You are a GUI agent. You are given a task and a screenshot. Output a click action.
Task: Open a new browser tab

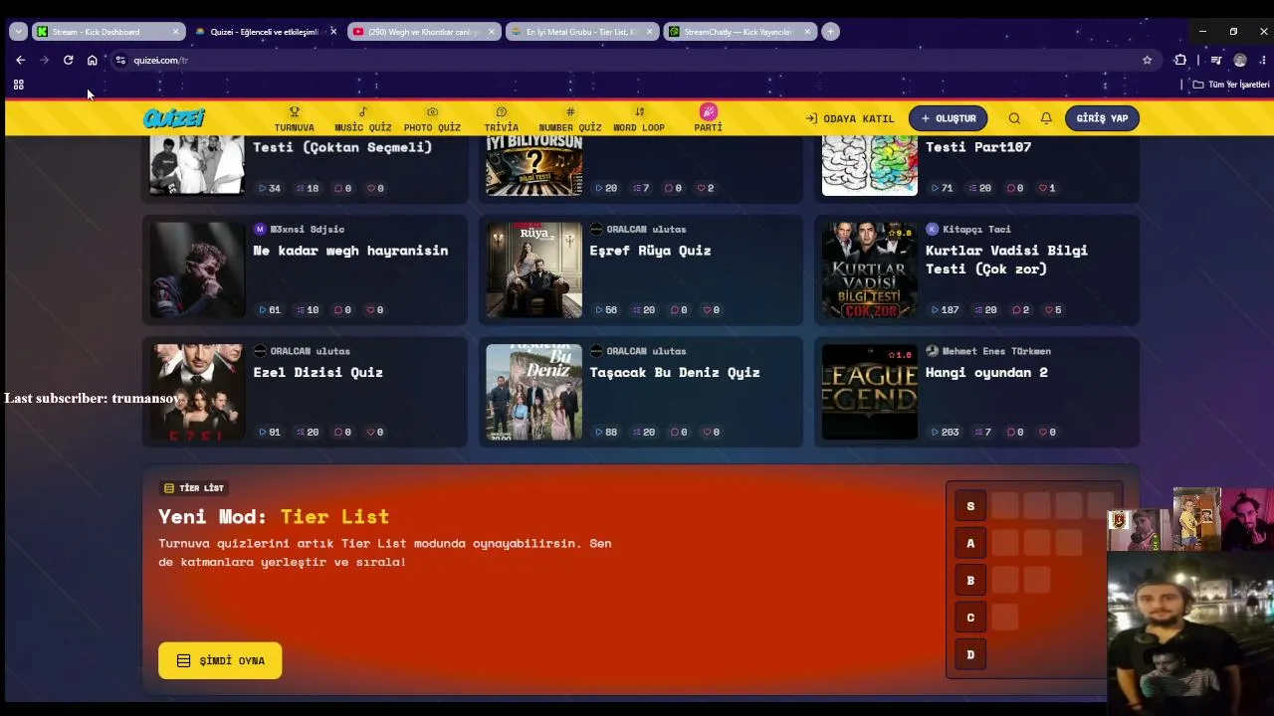(830, 32)
